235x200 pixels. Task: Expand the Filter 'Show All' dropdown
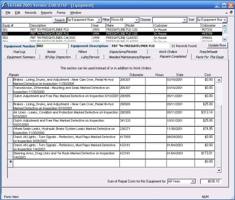pos(137,20)
